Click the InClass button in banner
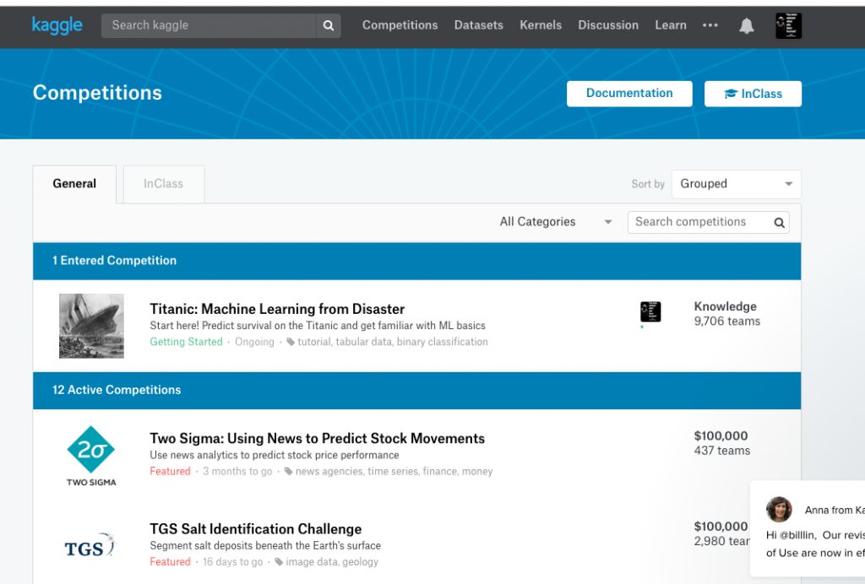This screenshot has width=865, height=584. point(753,94)
